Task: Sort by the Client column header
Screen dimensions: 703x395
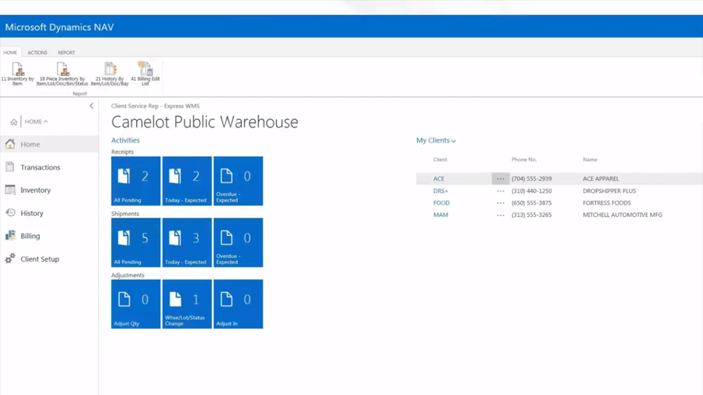Action: (440, 160)
